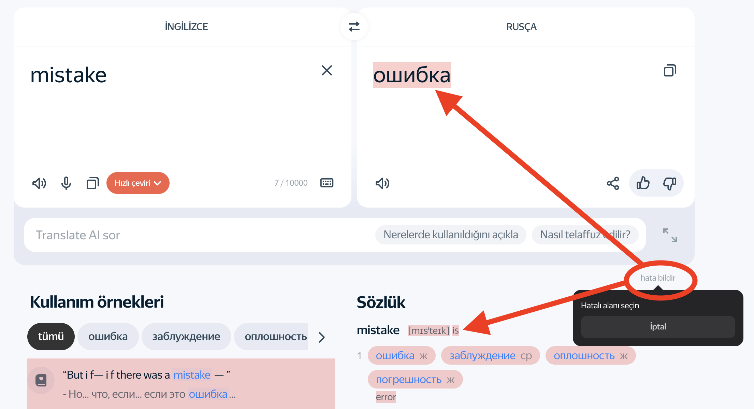Listen to the Russian translation
The image size is (754, 409).
coord(382,183)
